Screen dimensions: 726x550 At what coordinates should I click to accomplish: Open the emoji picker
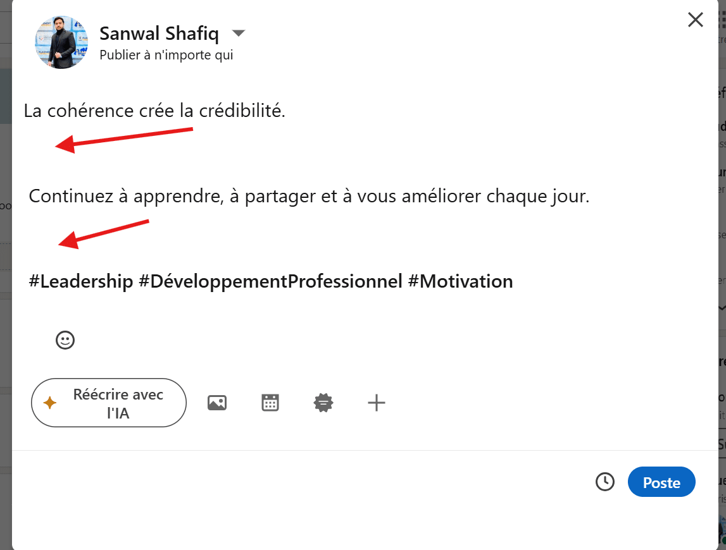pyautogui.click(x=65, y=339)
